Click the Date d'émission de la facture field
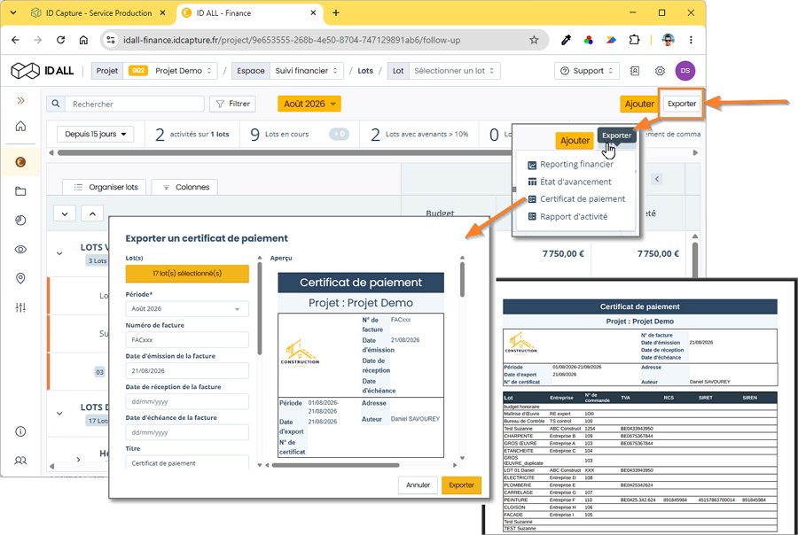Image resolution: width=798 pixels, height=535 pixels. 187,371
